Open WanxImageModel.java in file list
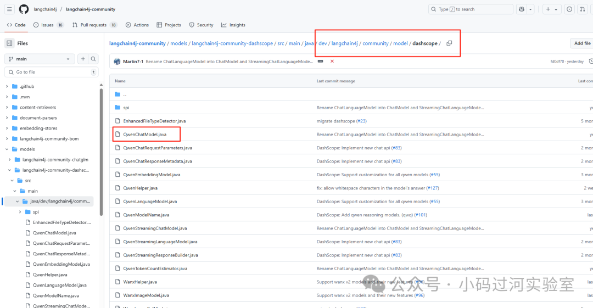 pyautogui.click(x=146, y=295)
